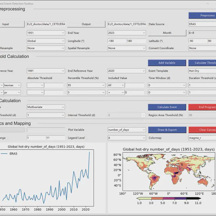Viewport: 216px width, 216px height.
Task: Click the Month button
Action: click(167, 33)
